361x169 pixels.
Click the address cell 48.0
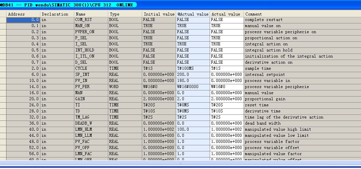pyautogui.click(x=23, y=142)
